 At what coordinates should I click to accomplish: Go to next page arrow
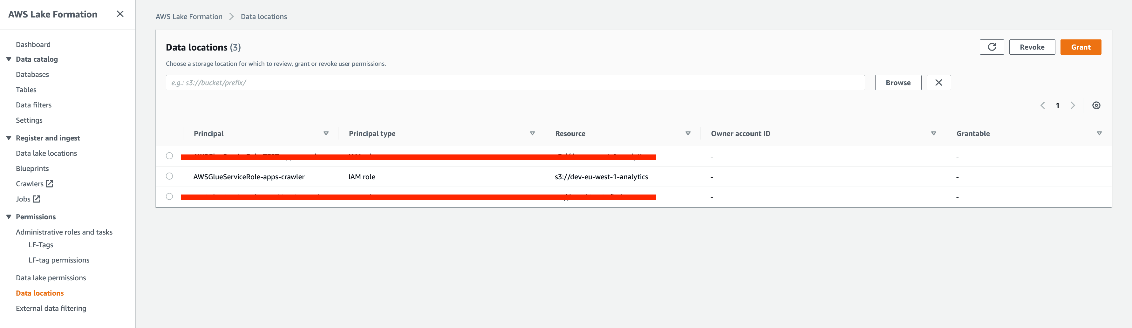1073,106
